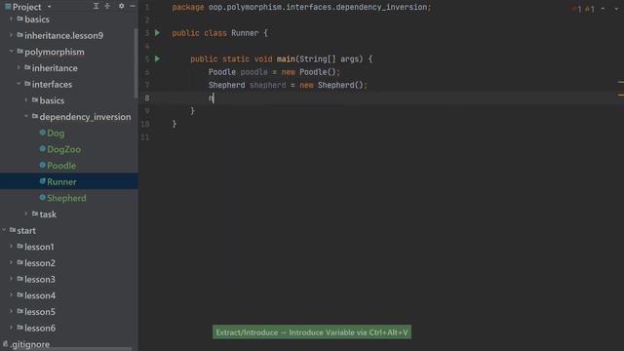
Task: Select the lesson2 folder
Action: tap(40, 263)
